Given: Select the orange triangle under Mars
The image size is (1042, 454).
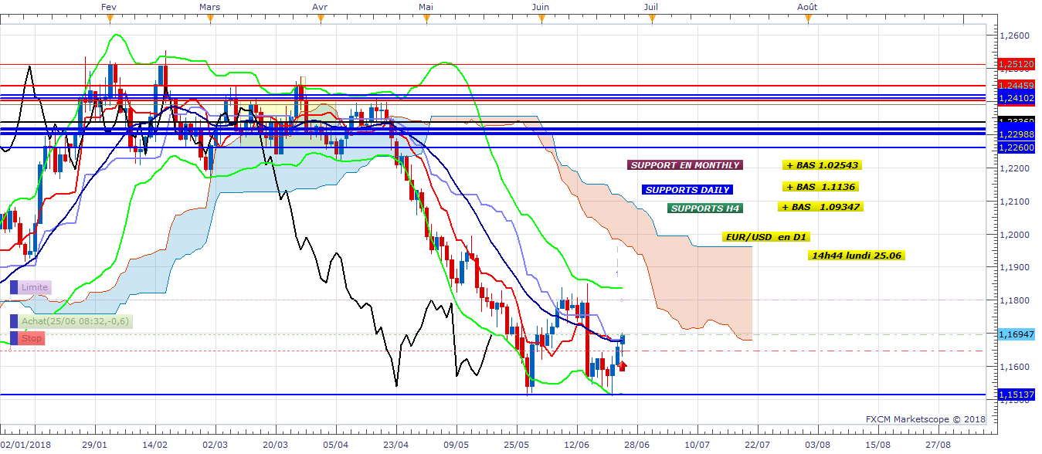Looking at the screenshot, I should (209, 19).
